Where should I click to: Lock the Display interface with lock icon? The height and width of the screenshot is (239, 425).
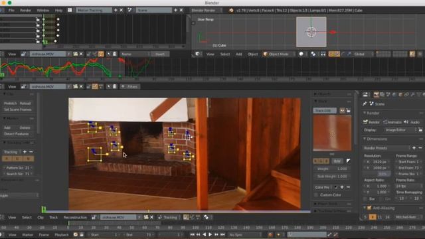pyautogui.click(x=420, y=130)
